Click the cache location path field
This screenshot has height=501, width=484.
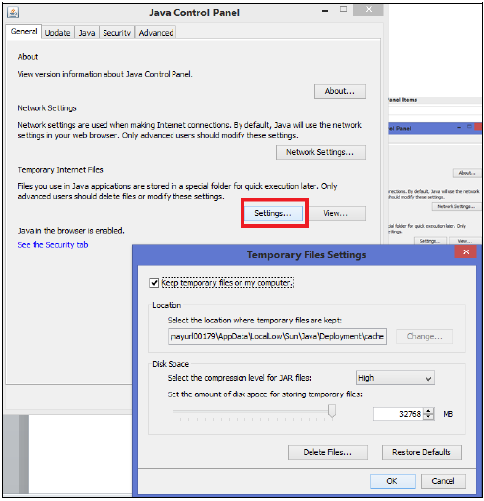(277, 336)
